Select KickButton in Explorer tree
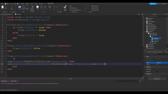The width and height of the screenshot is (168, 94). click(156, 42)
